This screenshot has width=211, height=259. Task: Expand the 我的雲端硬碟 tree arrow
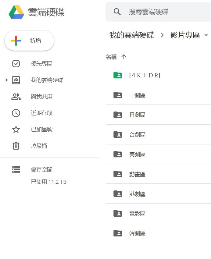pos(7,80)
